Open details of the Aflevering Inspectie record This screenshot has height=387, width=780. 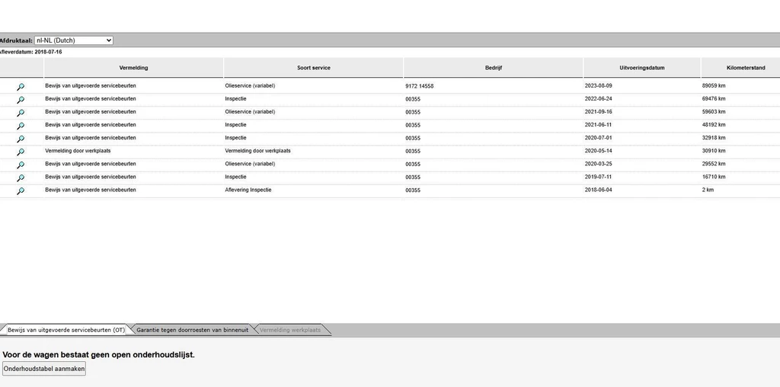click(21, 190)
